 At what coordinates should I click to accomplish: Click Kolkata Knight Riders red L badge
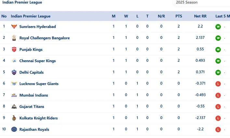click(218, 118)
